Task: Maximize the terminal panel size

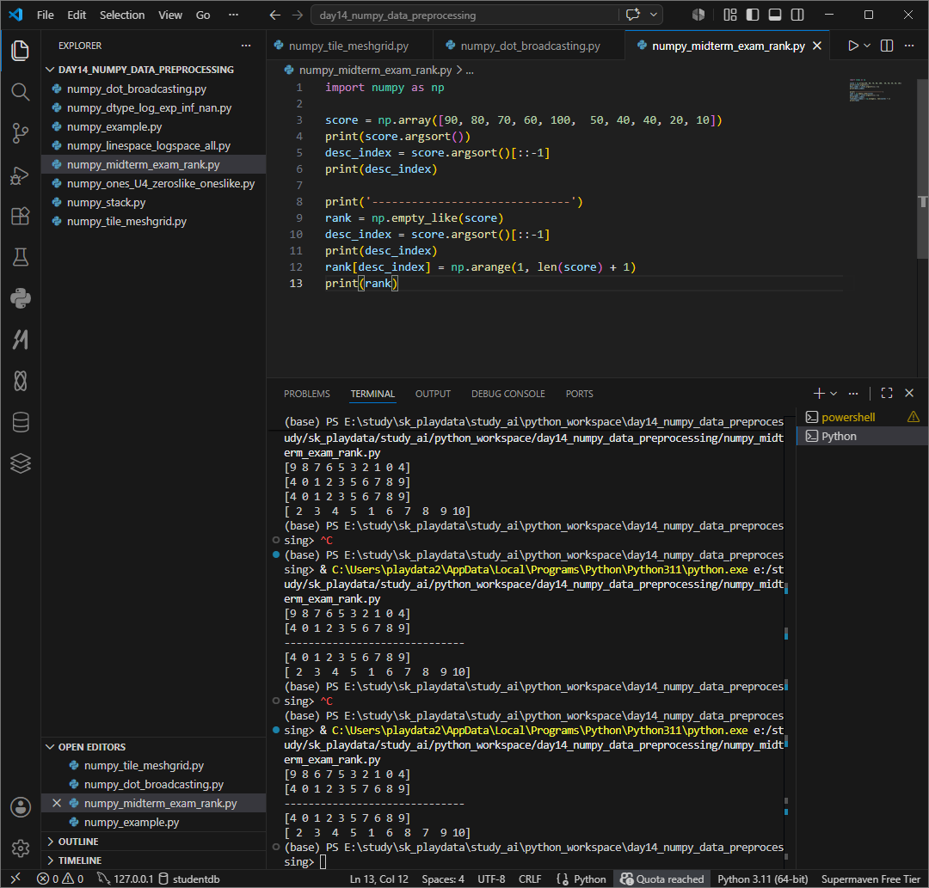Action: click(x=887, y=393)
